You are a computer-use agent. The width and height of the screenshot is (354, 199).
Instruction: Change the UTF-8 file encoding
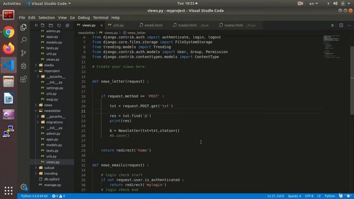pyautogui.click(x=309, y=196)
